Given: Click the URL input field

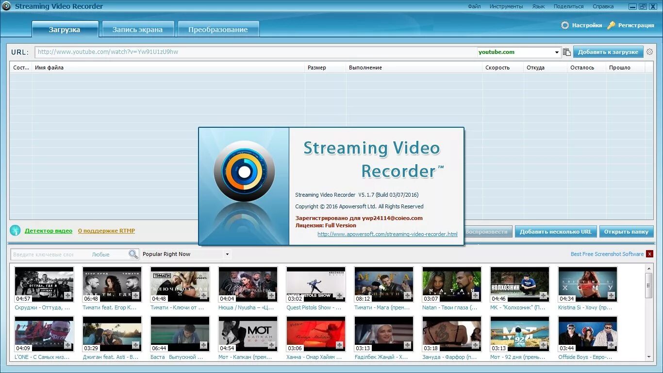Looking at the screenshot, I should [x=256, y=52].
